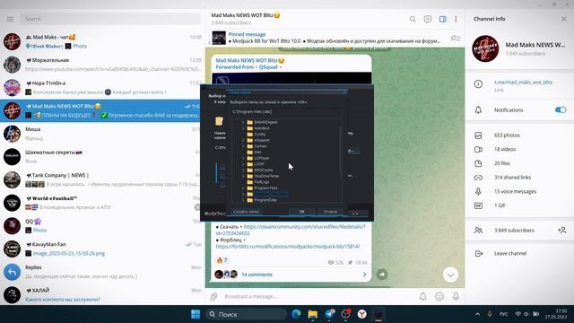Jump to bottom of chat arrow
Screen dimensions: 574x323
coord(450,275)
